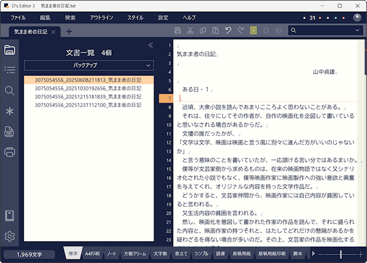Collapse the document list panel with double chevron

click(x=150, y=45)
